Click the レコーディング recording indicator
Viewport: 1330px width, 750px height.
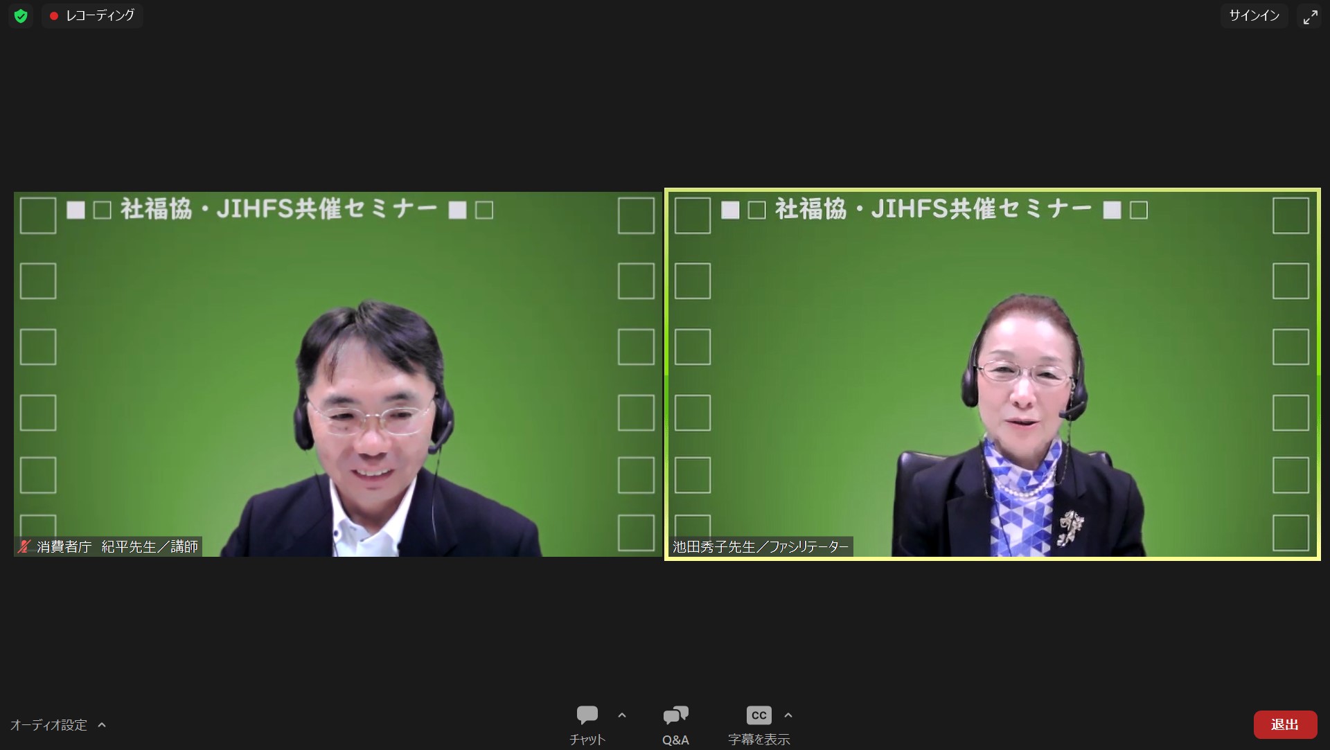92,15
